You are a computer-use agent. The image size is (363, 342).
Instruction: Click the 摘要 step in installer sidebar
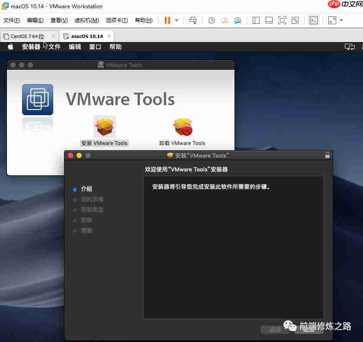tap(87, 231)
